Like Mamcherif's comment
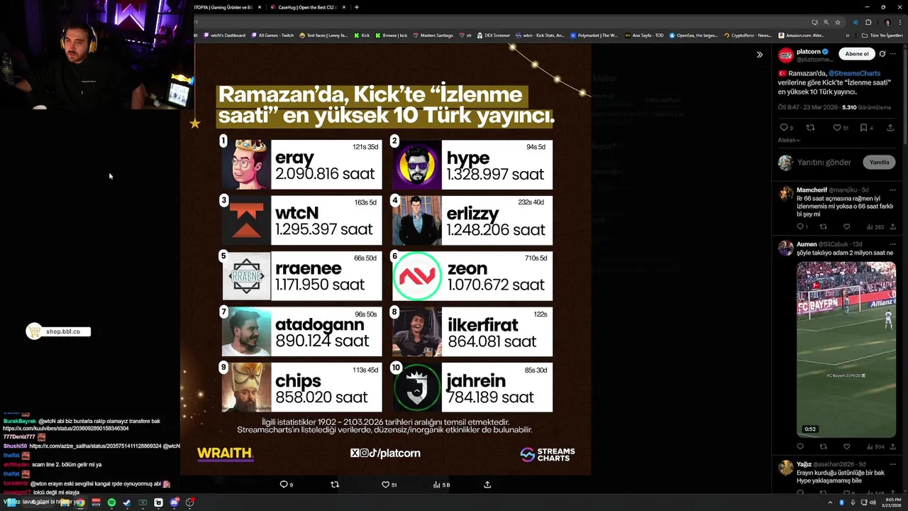Screen dimensions: 908x511 846,227
